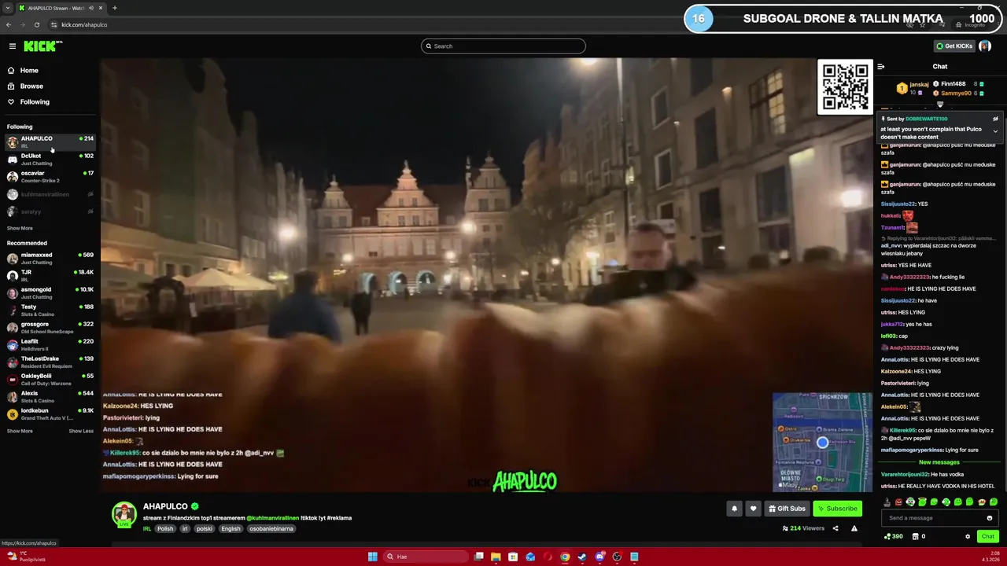The height and width of the screenshot is (566, 1007).
Task: Mute the AHAPULCO Stream tab audio
Action: (x=92, y=8)
